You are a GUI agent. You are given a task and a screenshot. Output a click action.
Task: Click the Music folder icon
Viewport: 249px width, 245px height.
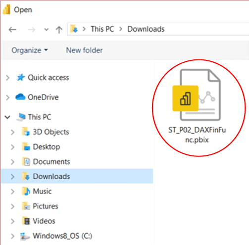(x=26, y=191)
